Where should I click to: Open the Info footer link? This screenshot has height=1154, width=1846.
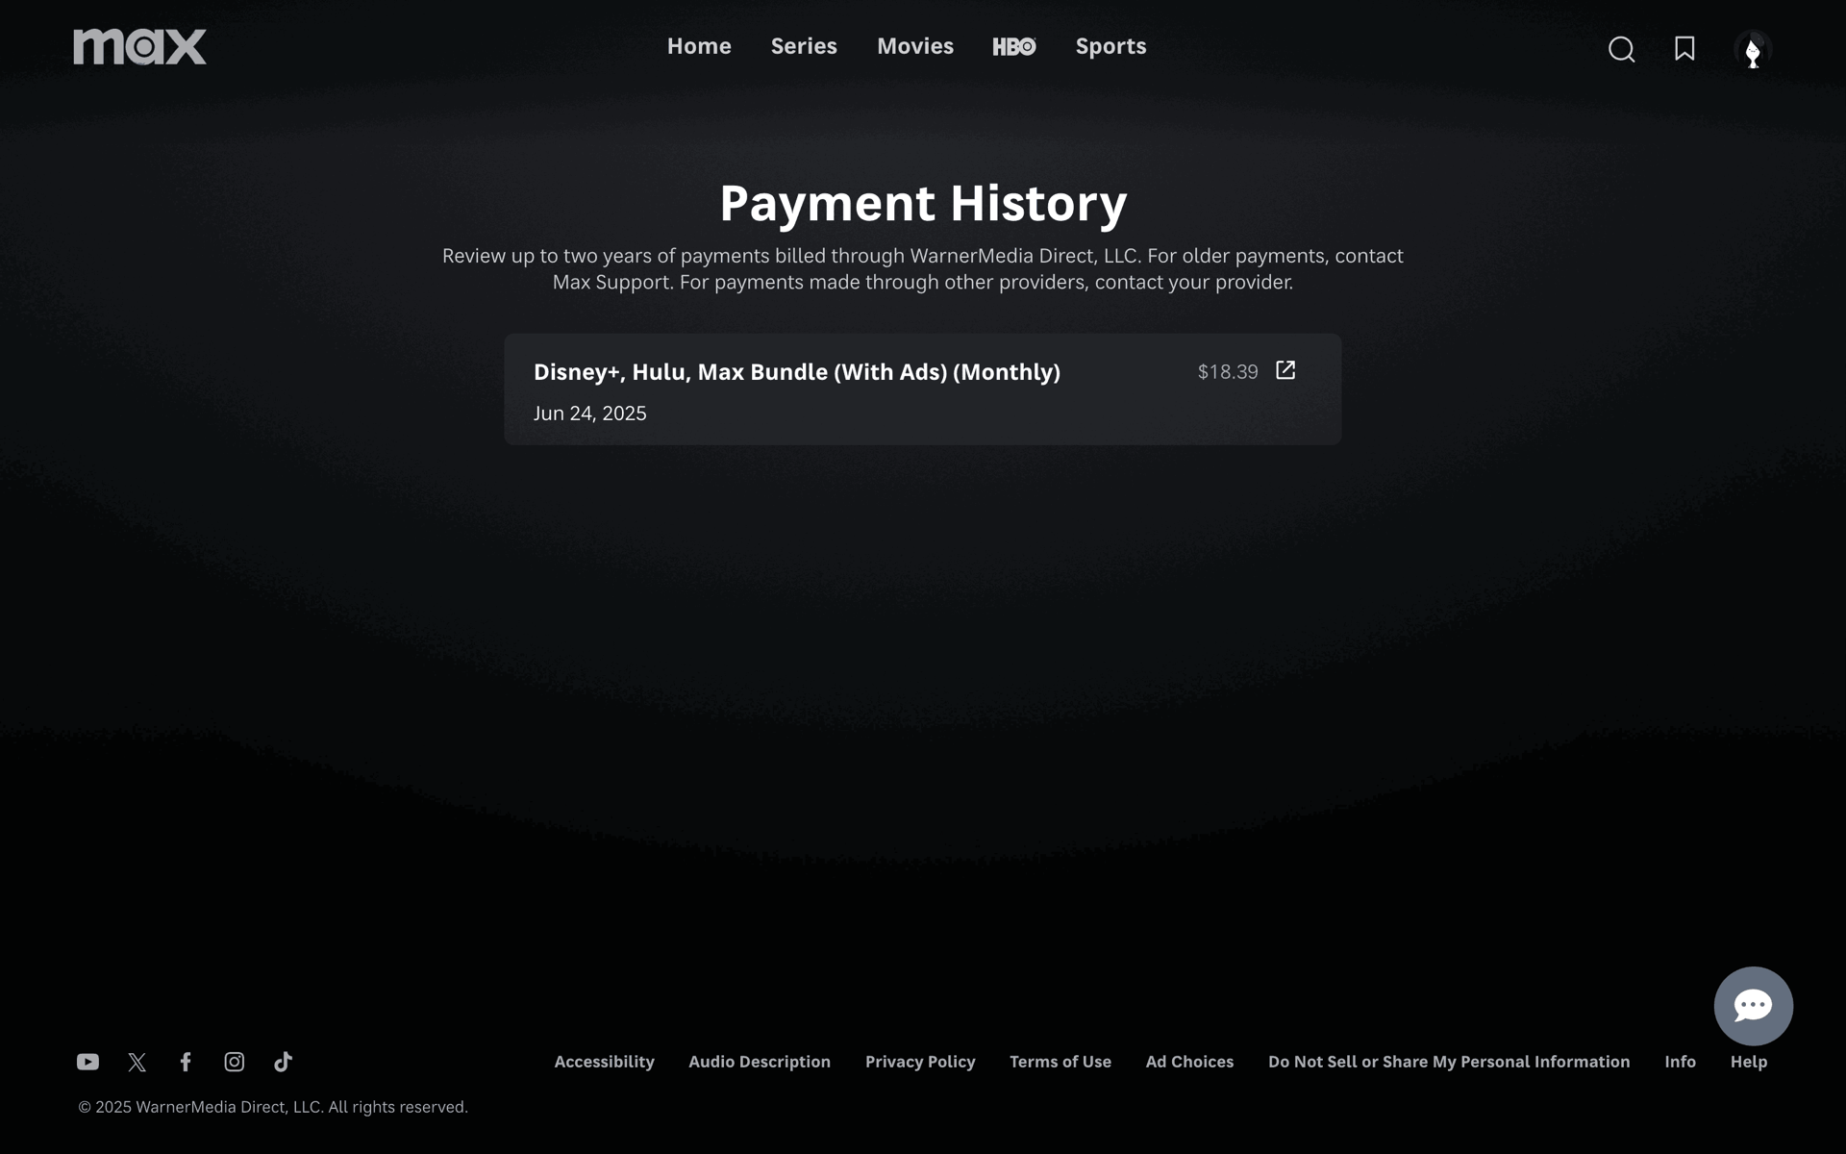click(1680, 1062)
